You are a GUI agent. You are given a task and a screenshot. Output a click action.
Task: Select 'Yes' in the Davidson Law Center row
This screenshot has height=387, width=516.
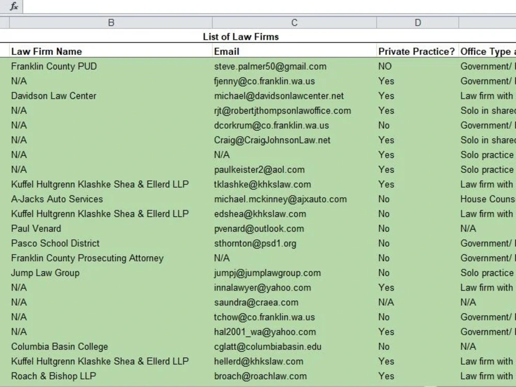tap(417, 96)
